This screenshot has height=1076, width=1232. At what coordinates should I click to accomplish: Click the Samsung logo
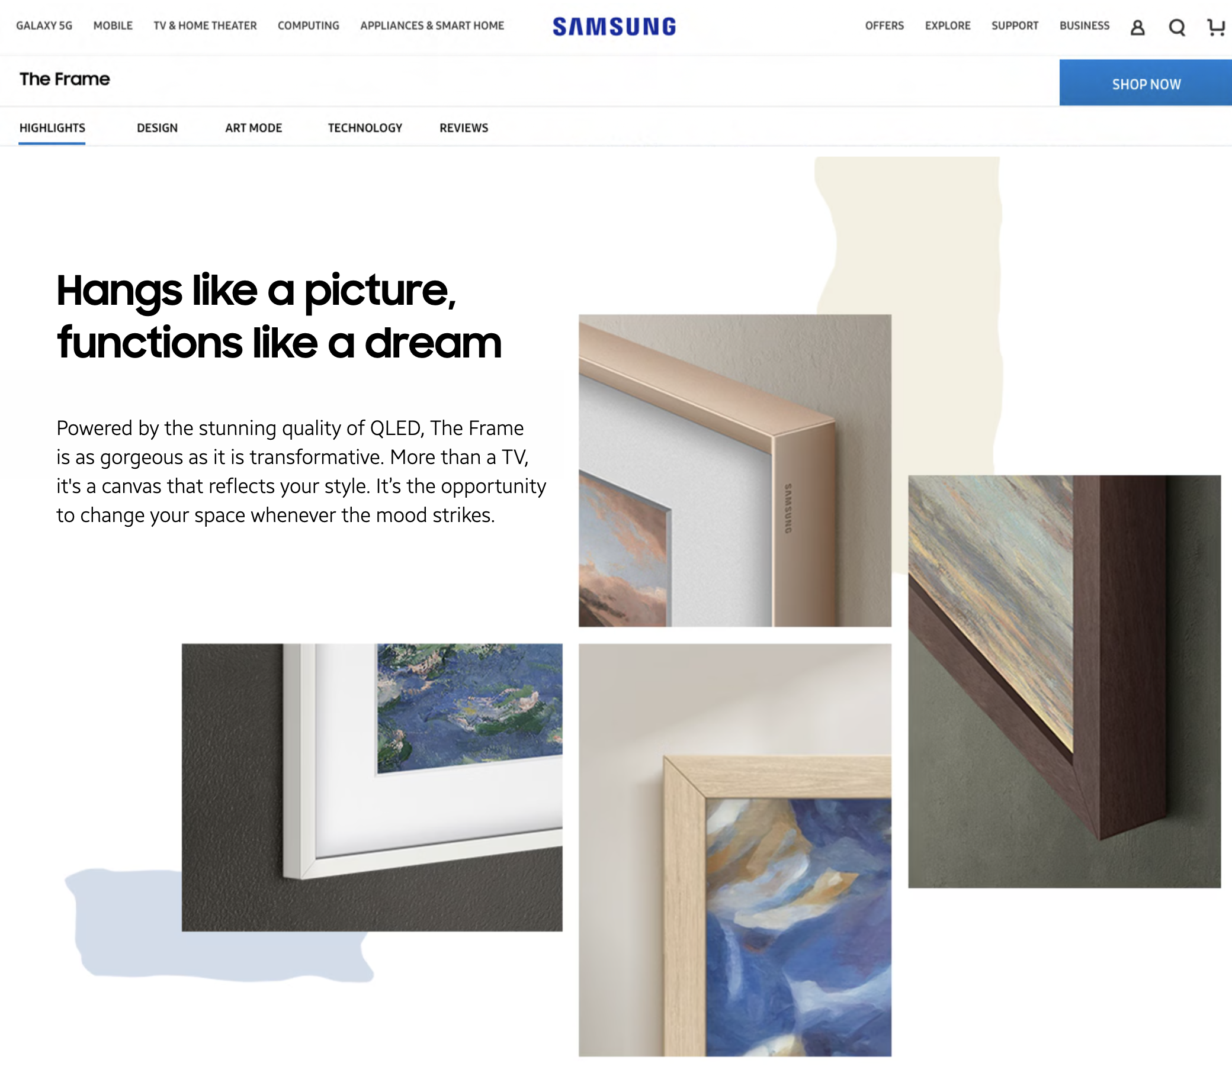[x=614, y=27]
